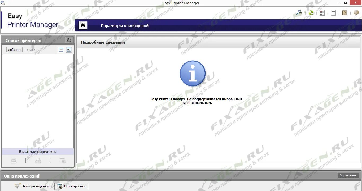Show the about info bubble icon
Screen dimensions: 362x191
coord(356,12)
